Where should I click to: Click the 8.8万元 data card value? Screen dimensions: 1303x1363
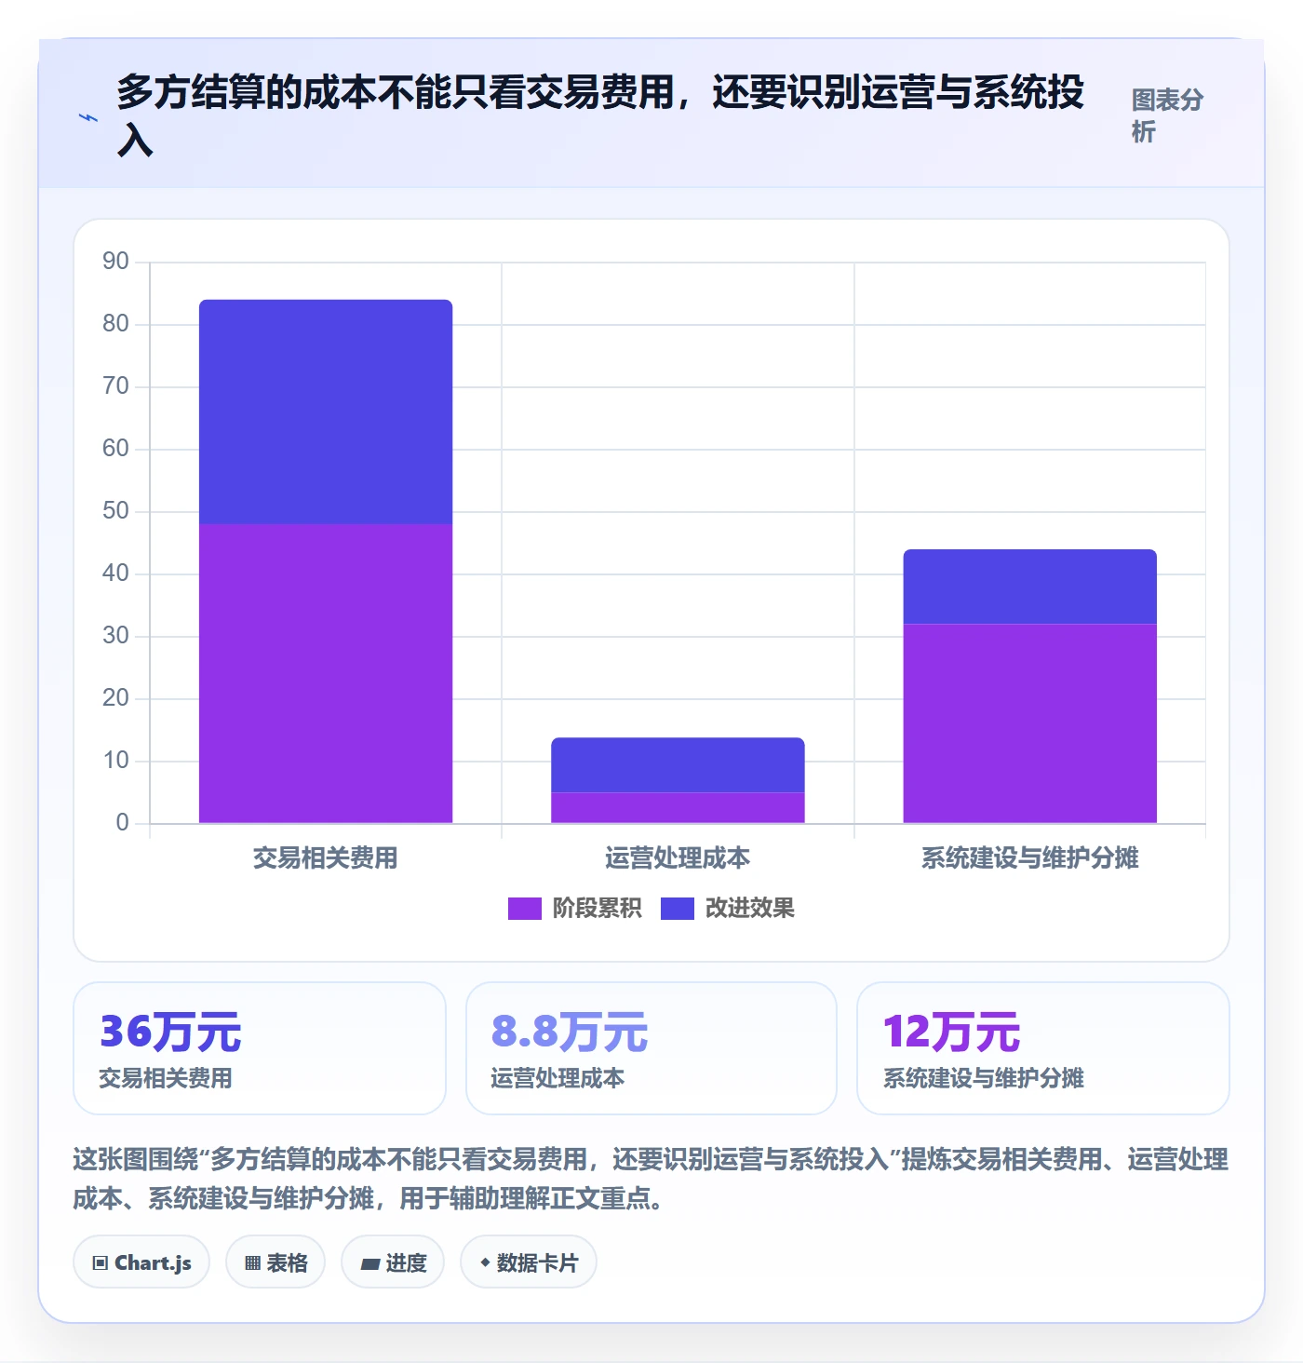pos(570,1032)
